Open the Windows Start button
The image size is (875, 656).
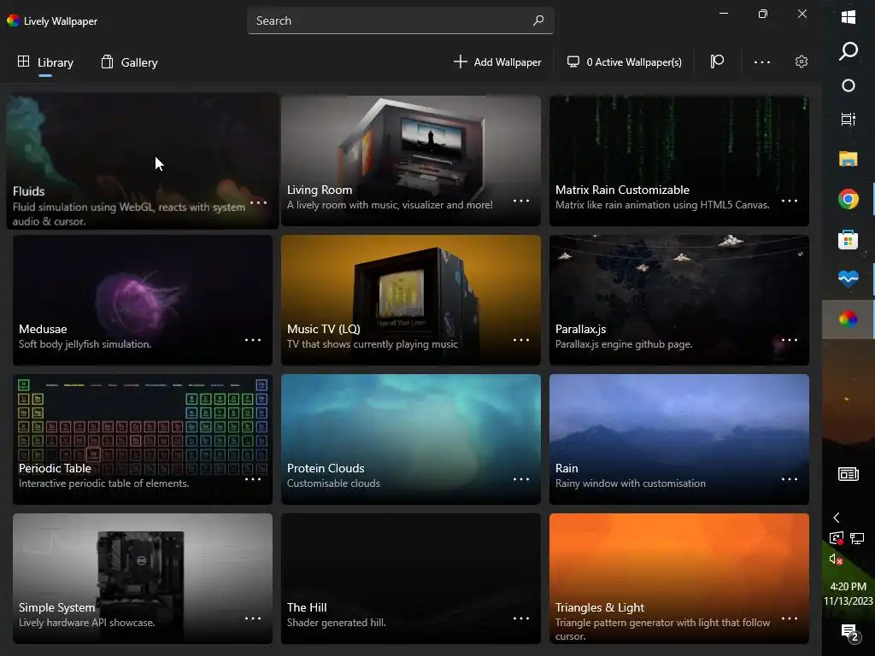pos(849,17)
